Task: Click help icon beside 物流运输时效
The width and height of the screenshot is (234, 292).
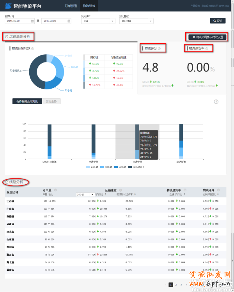Action: (x=32, y=48)
